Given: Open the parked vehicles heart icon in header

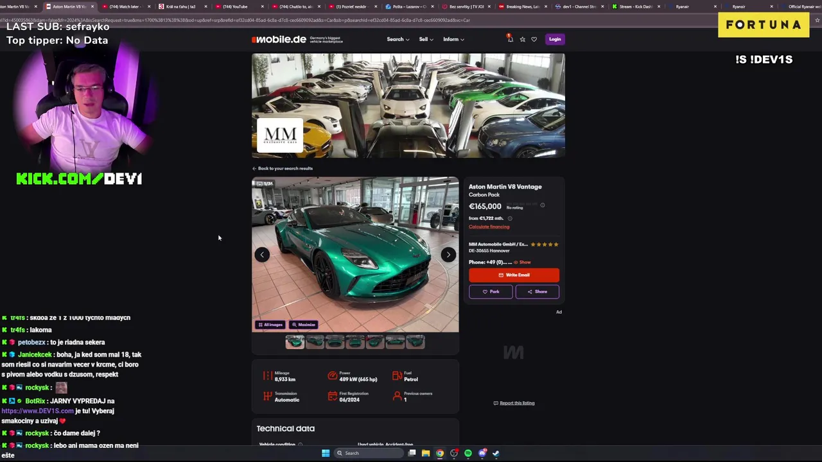Looking at the screenshot, I should (534, 39).
